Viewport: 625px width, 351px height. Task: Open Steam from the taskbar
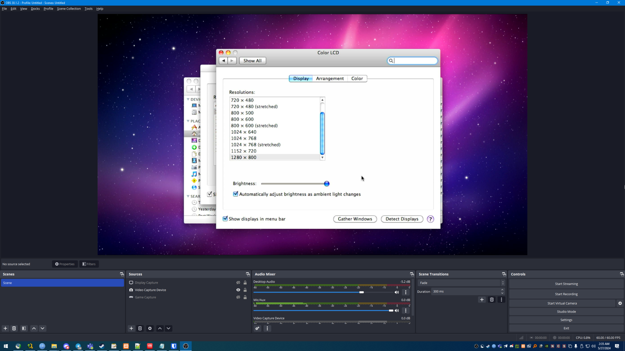pos(102,346)
